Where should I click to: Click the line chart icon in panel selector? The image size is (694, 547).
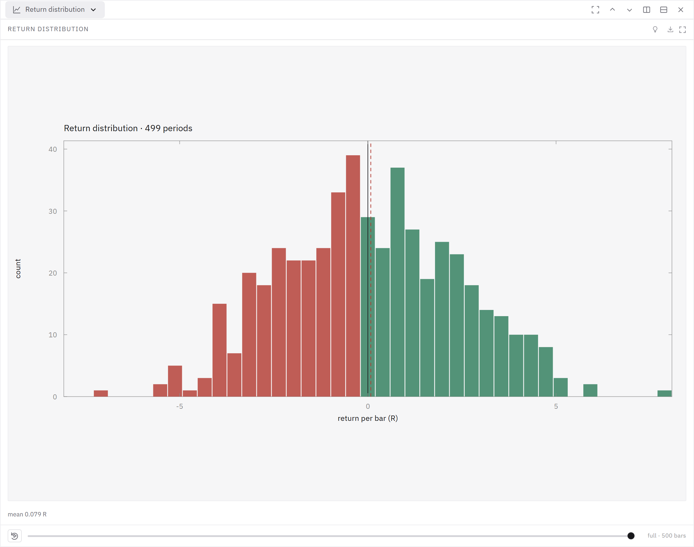(x=17, y=10)
